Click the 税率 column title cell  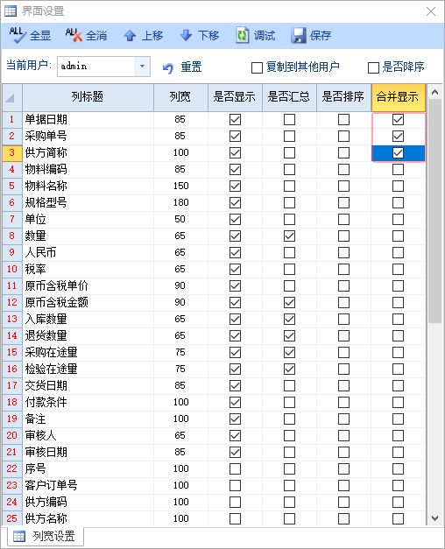(x=88, y=270)
